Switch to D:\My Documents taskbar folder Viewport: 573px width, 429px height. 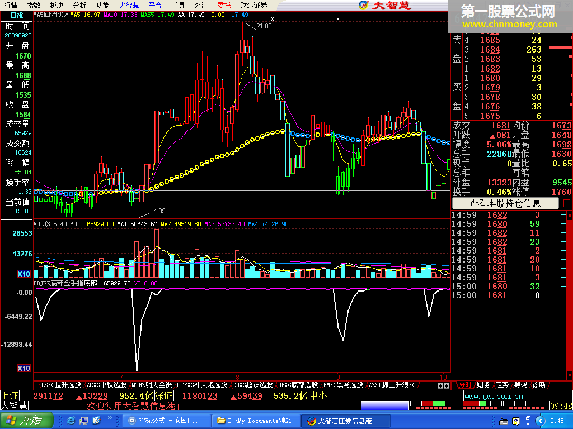point(256,421)
